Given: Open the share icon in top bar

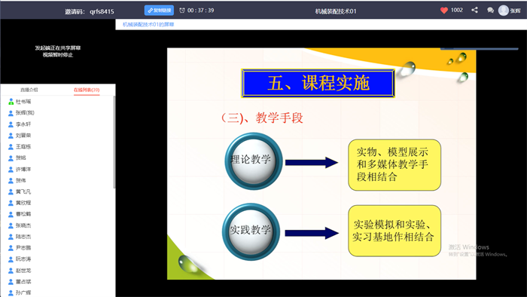Looking at the screenshot, I should tap(474, 10).
